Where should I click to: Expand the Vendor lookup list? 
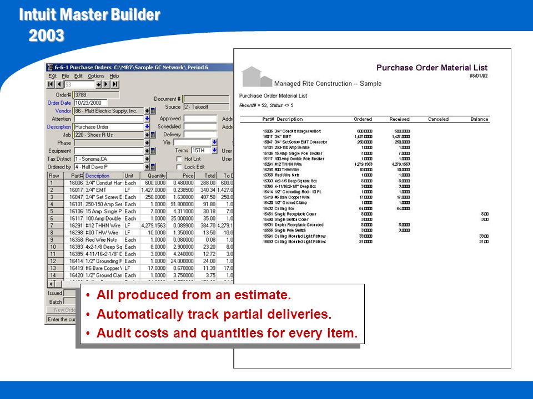coord(147,111)
